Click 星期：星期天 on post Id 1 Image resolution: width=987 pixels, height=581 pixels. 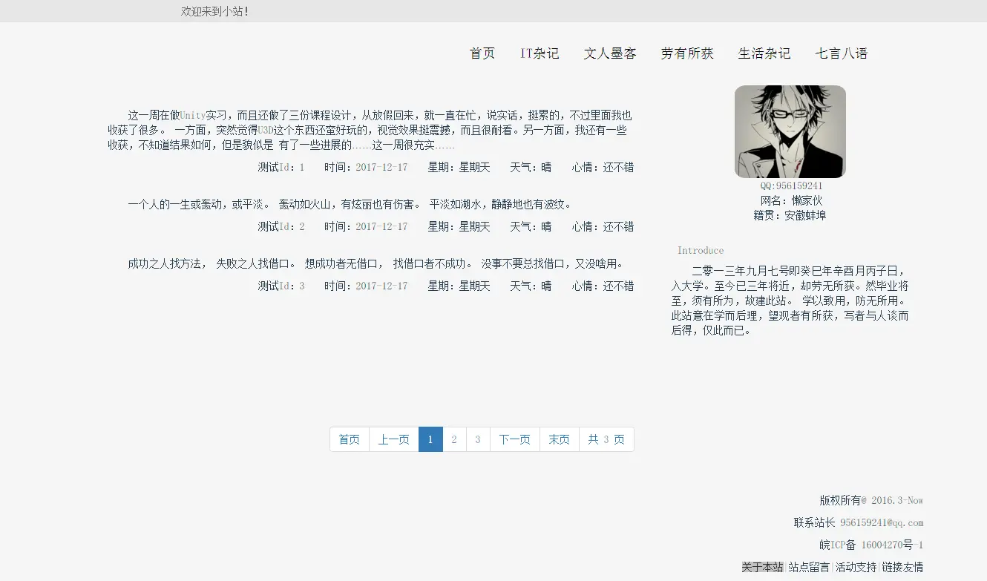[x=459, y=167]
